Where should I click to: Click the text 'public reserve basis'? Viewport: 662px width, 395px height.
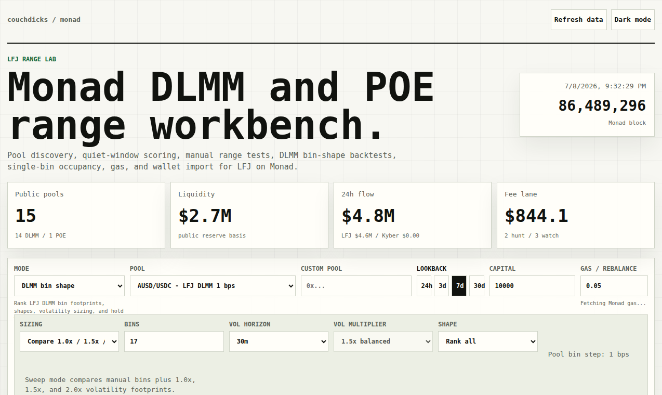212,235
